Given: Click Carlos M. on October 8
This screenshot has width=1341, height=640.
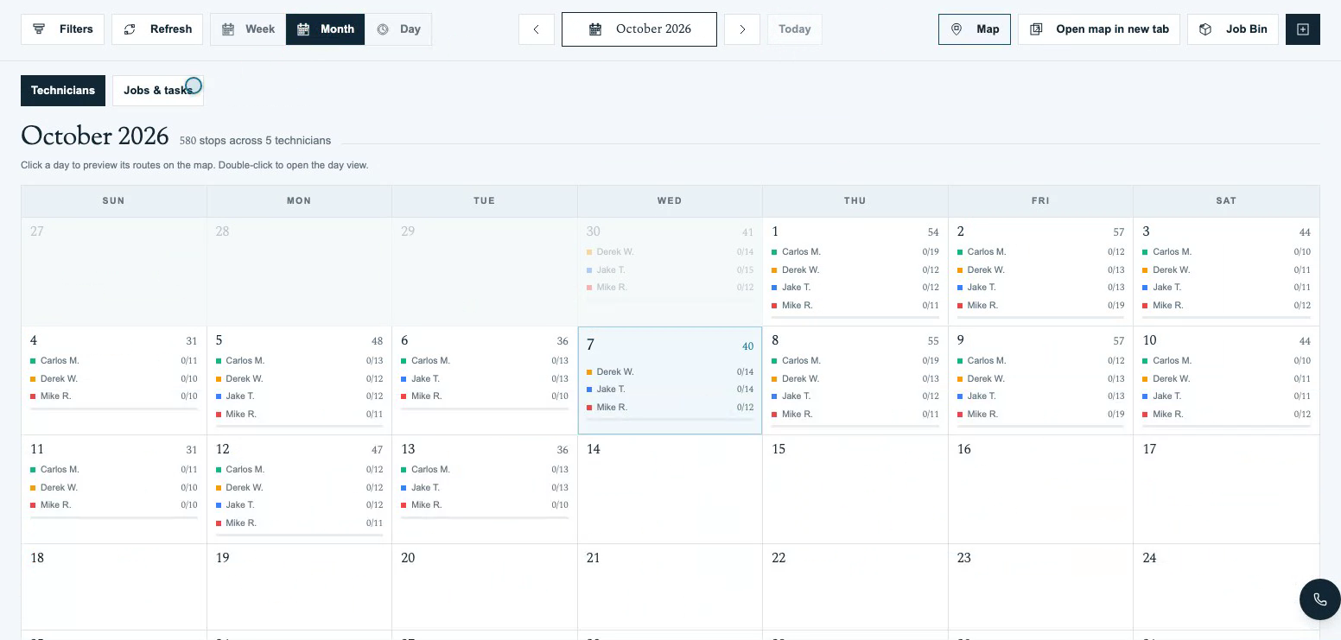Looking at the screenshot, I should (855, 361).
